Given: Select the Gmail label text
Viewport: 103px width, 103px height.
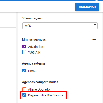Looking at the screenshot, I should pos(32,71).
